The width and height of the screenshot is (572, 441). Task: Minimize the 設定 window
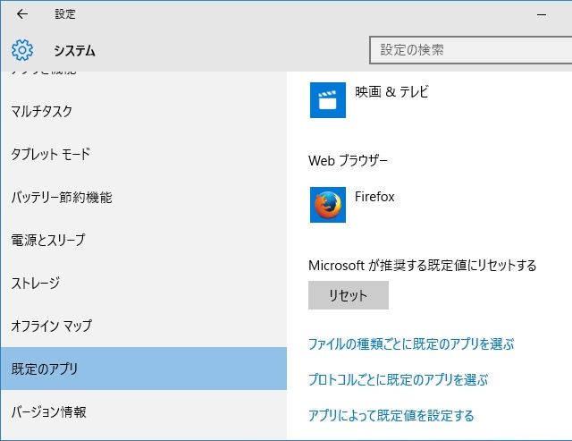(x=542, y=14)
